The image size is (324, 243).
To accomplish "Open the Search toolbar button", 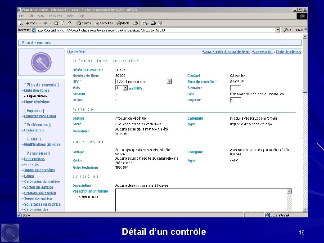I will (x=84, y=23).
